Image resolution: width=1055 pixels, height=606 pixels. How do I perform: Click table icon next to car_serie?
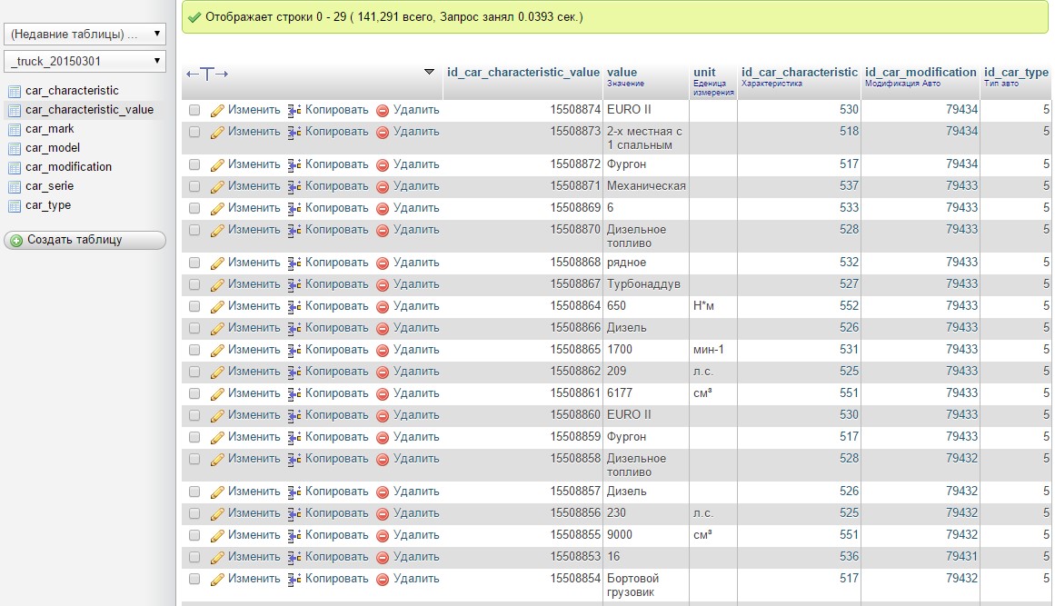pyautogui.click(x=15, y=187)
